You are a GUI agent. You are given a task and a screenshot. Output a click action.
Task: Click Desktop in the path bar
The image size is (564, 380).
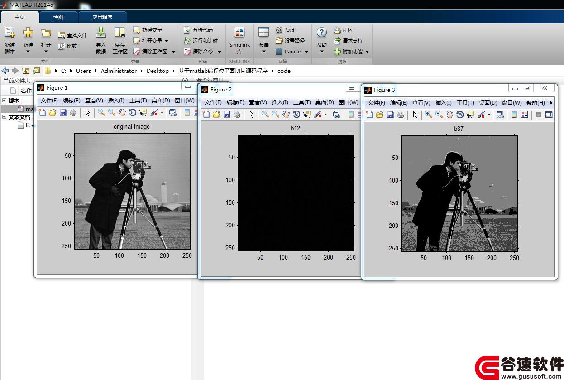pos(158,71)
